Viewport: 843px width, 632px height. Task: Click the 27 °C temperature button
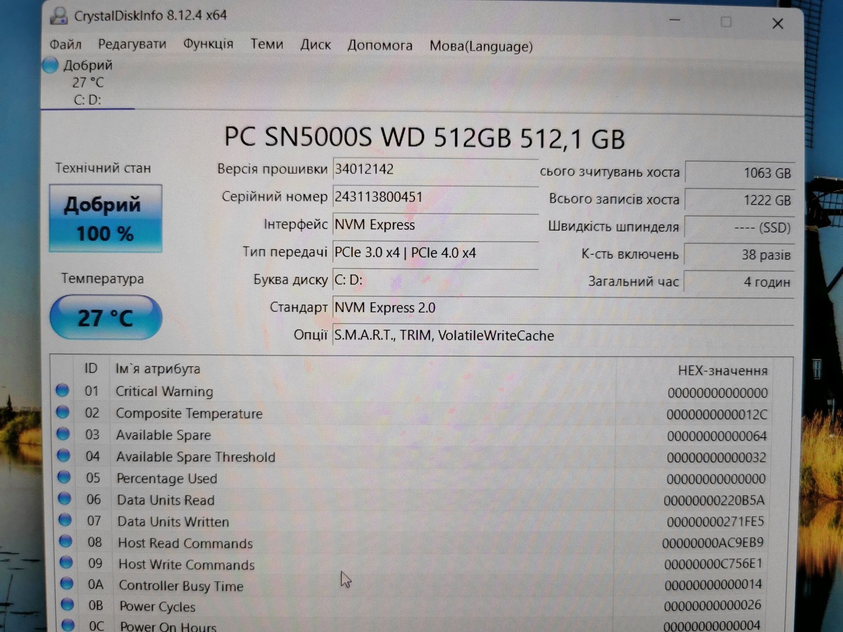click(x=106, y=318)
